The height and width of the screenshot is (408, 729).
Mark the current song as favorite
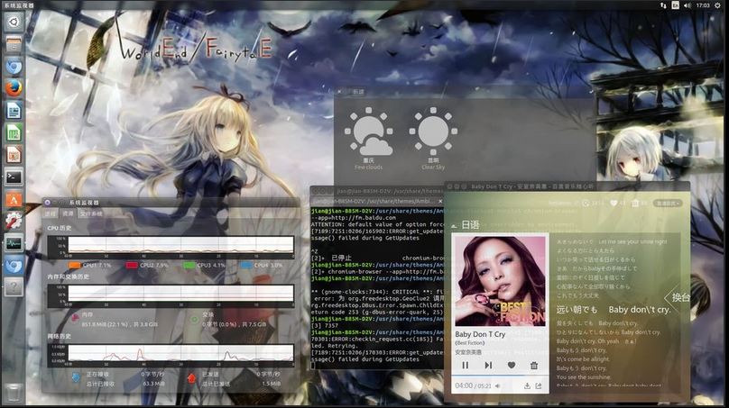click(x=512, y=366)
